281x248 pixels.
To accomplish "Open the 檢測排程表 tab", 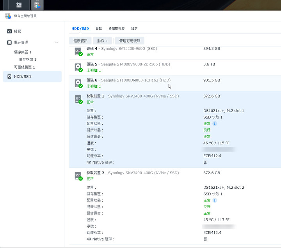I will coord(116,28).
